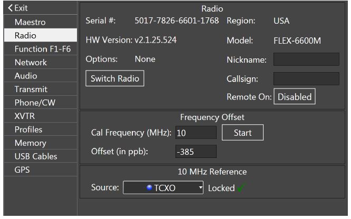Select the XVTR menu entry
Screen dimensions: 351x219
tap(41, 116)
